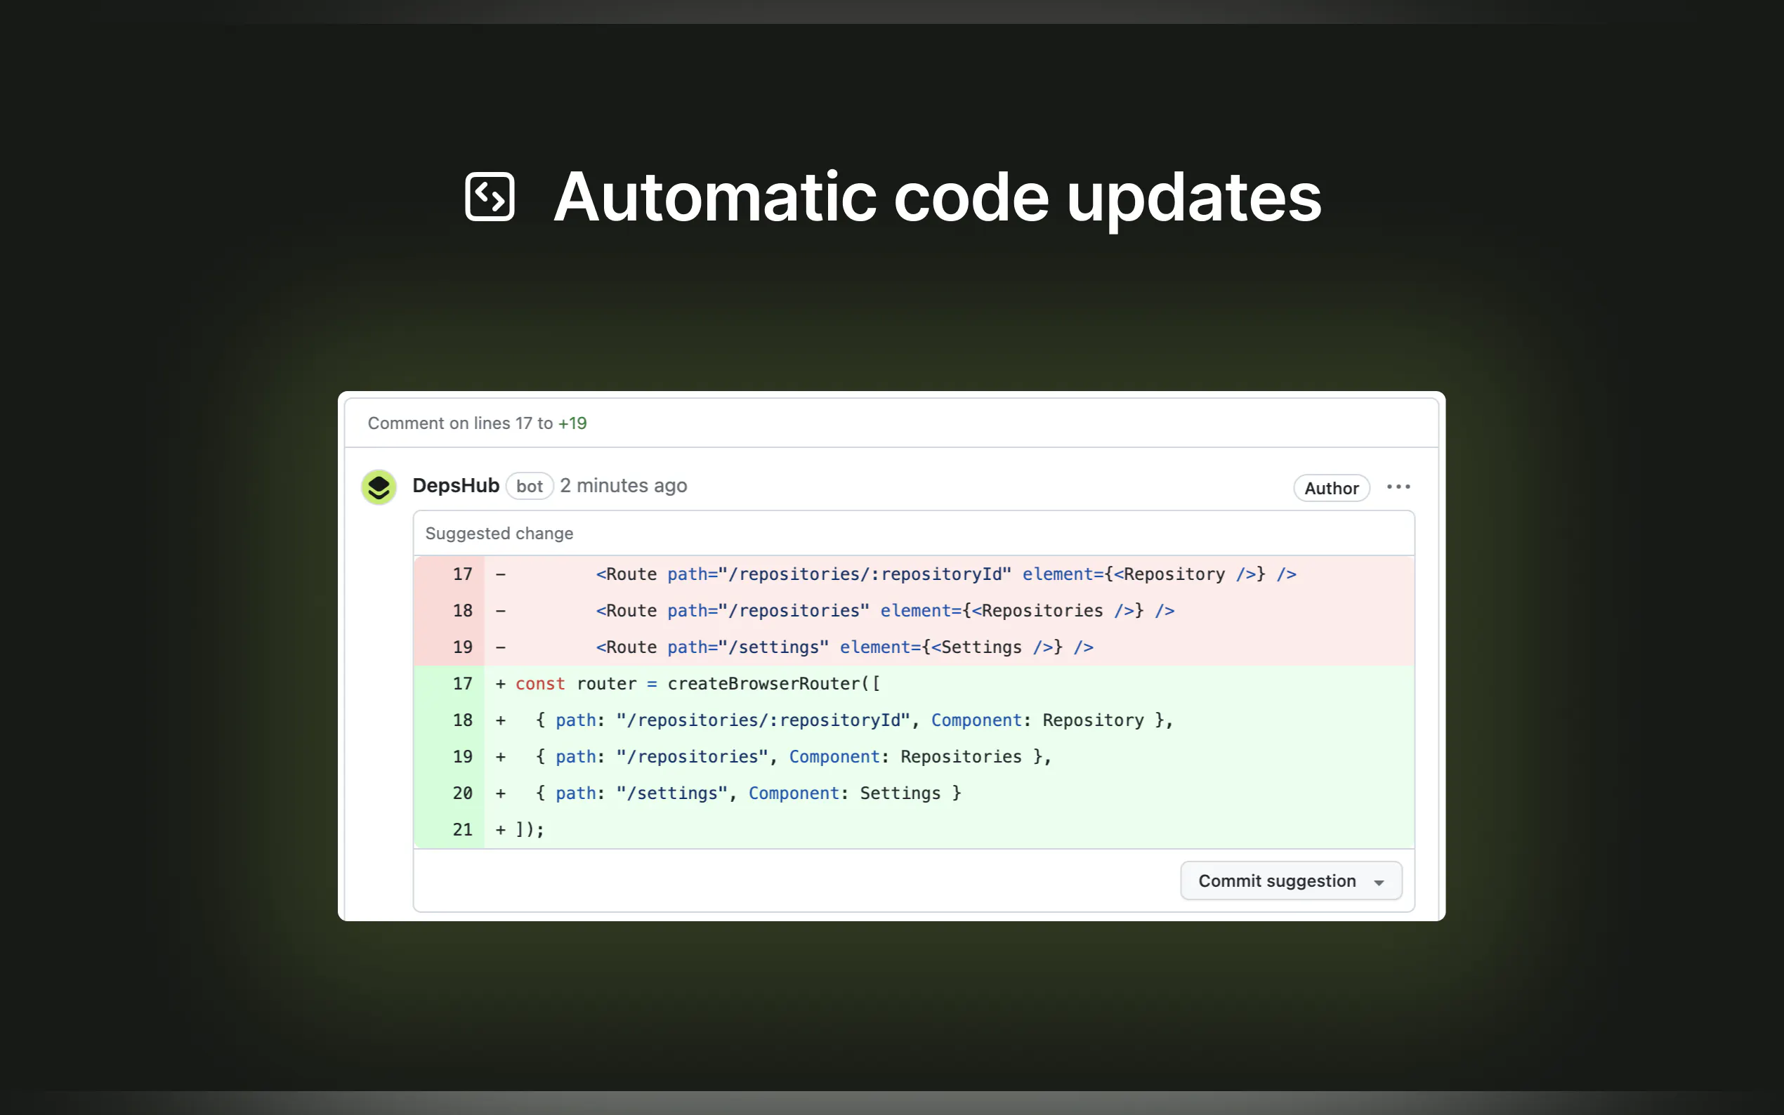Click the 2 minutes ago timestamp
This screenshot has width=1784, height=1115.
[x=622, y=485]
